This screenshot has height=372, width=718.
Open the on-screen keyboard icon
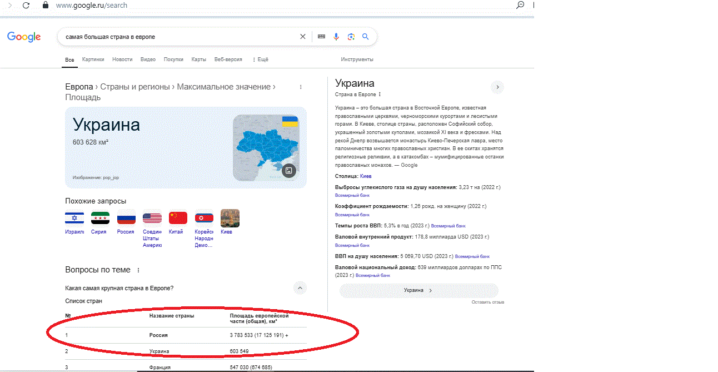point(321,37)
